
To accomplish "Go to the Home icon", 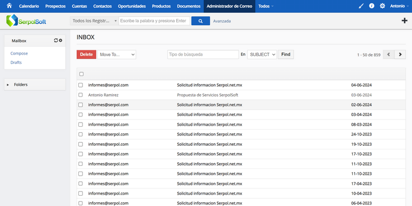I will coord(9,6).
